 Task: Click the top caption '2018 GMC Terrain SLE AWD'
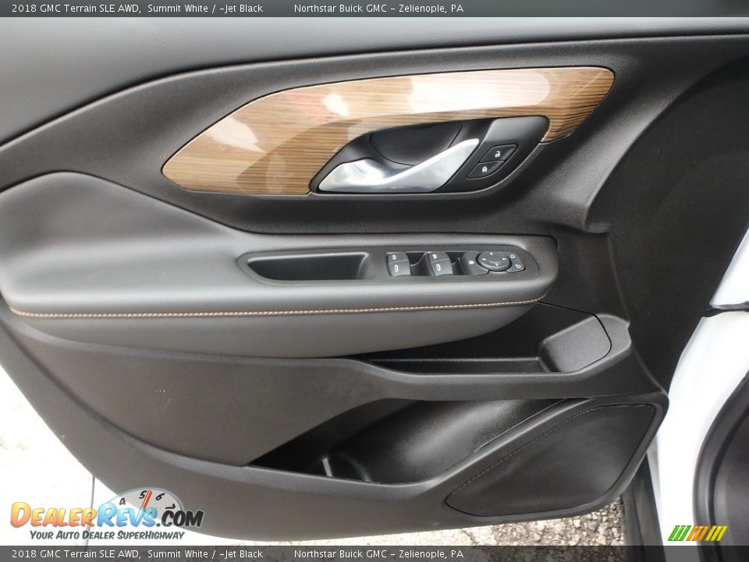pyautogui.click(x=76, y=9)
